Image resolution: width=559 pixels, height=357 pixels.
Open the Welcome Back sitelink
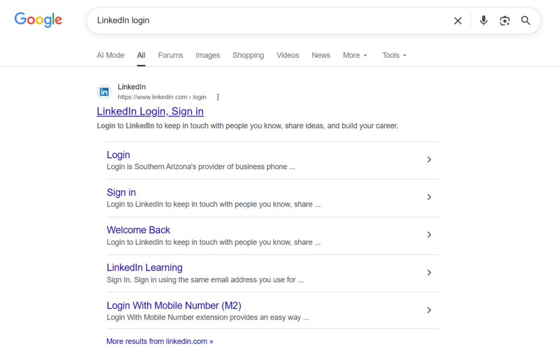[x=138, y=230]
